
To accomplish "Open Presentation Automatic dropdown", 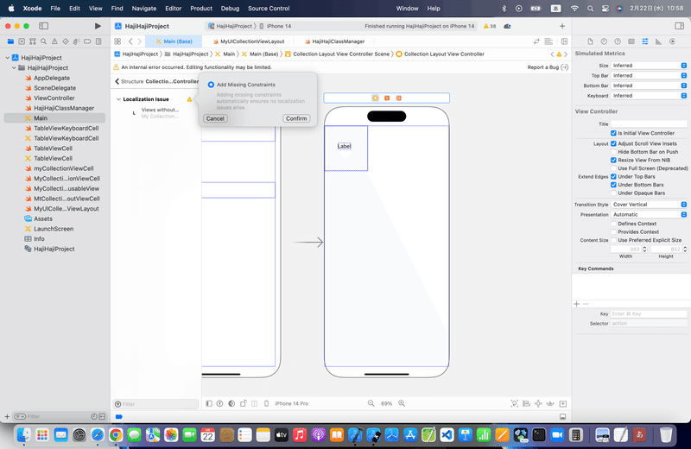I will point(649,215).
